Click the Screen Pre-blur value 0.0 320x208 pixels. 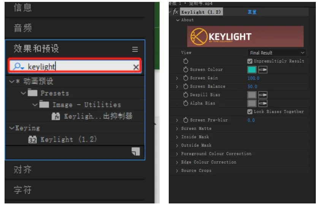[x=251, y=120]
